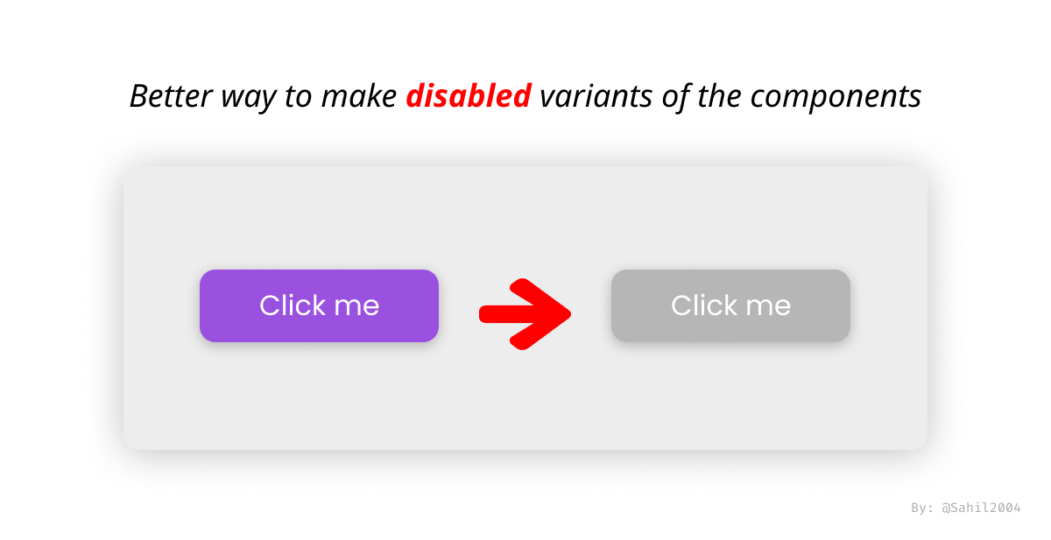Click the '@Sahil2004' credit link
1051x540 pixels.
pyautogui.click(x=981, y=507)
